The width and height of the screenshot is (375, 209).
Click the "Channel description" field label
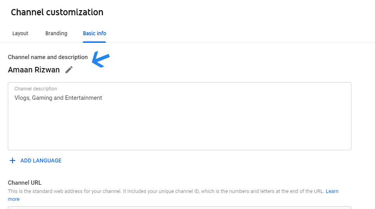[x=36, y=89]
